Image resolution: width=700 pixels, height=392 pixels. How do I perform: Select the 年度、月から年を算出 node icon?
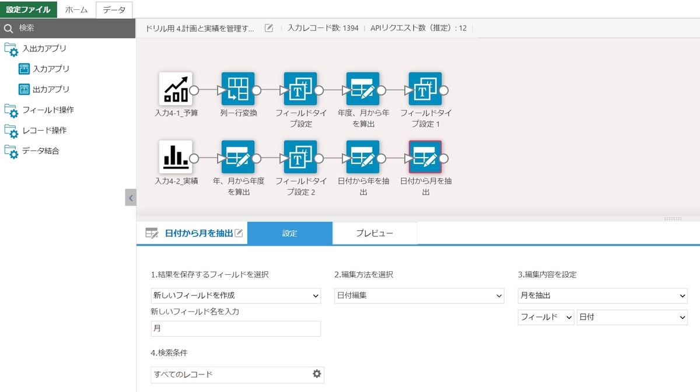tap(363, 89)
